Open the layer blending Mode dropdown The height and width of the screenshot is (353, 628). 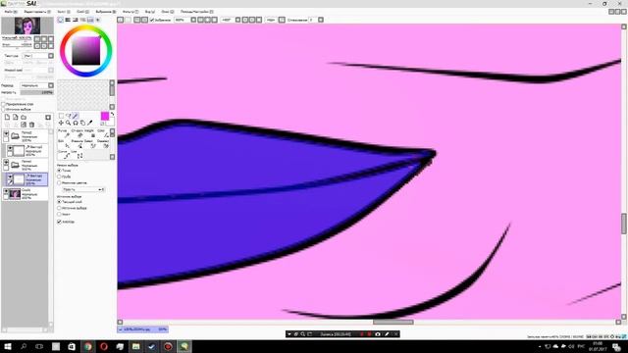(51, 85)
